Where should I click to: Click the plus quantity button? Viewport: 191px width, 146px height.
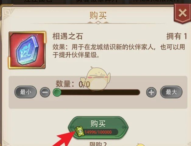pos(151,92)
